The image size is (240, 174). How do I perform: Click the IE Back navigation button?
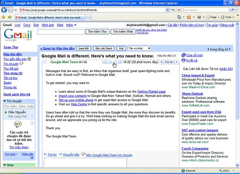click(4, 10)
